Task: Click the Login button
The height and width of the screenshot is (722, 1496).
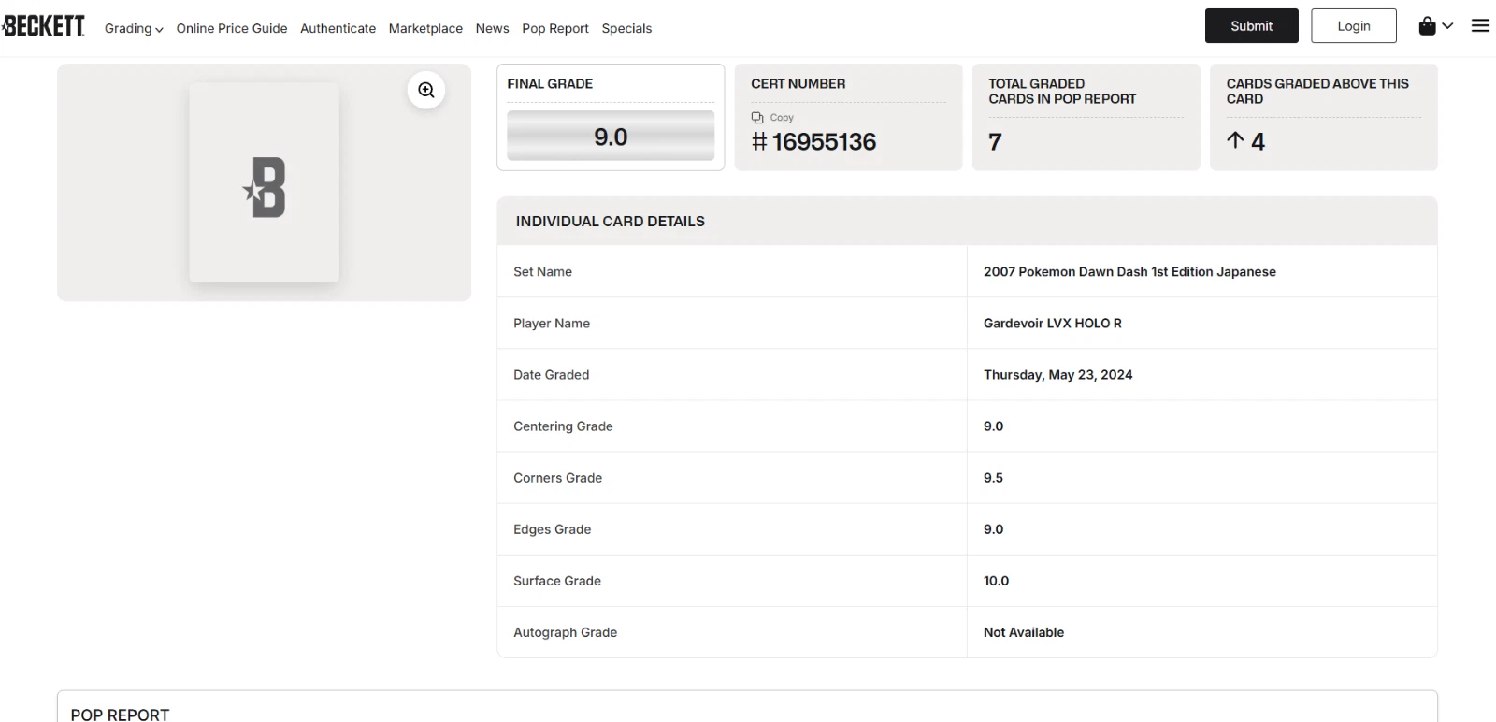Action: pyautogui.click(x=1354, y=26)
